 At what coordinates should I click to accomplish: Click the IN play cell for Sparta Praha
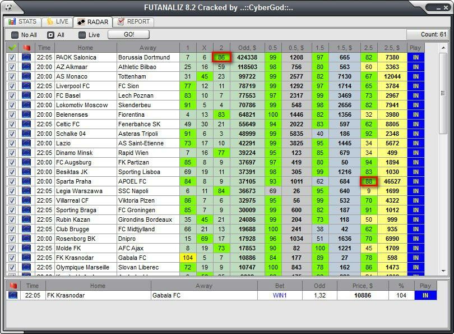416,181
